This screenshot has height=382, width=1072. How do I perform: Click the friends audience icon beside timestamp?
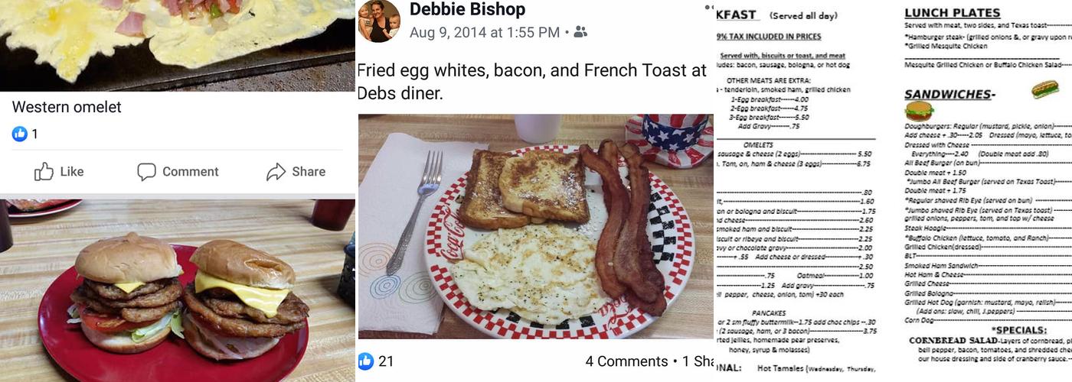(580, 32)
